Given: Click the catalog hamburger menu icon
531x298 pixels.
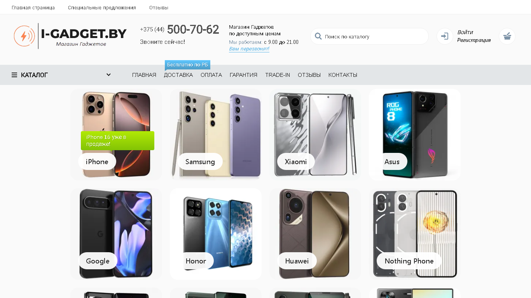Looking at the screenshot, I should coord(14,75).
